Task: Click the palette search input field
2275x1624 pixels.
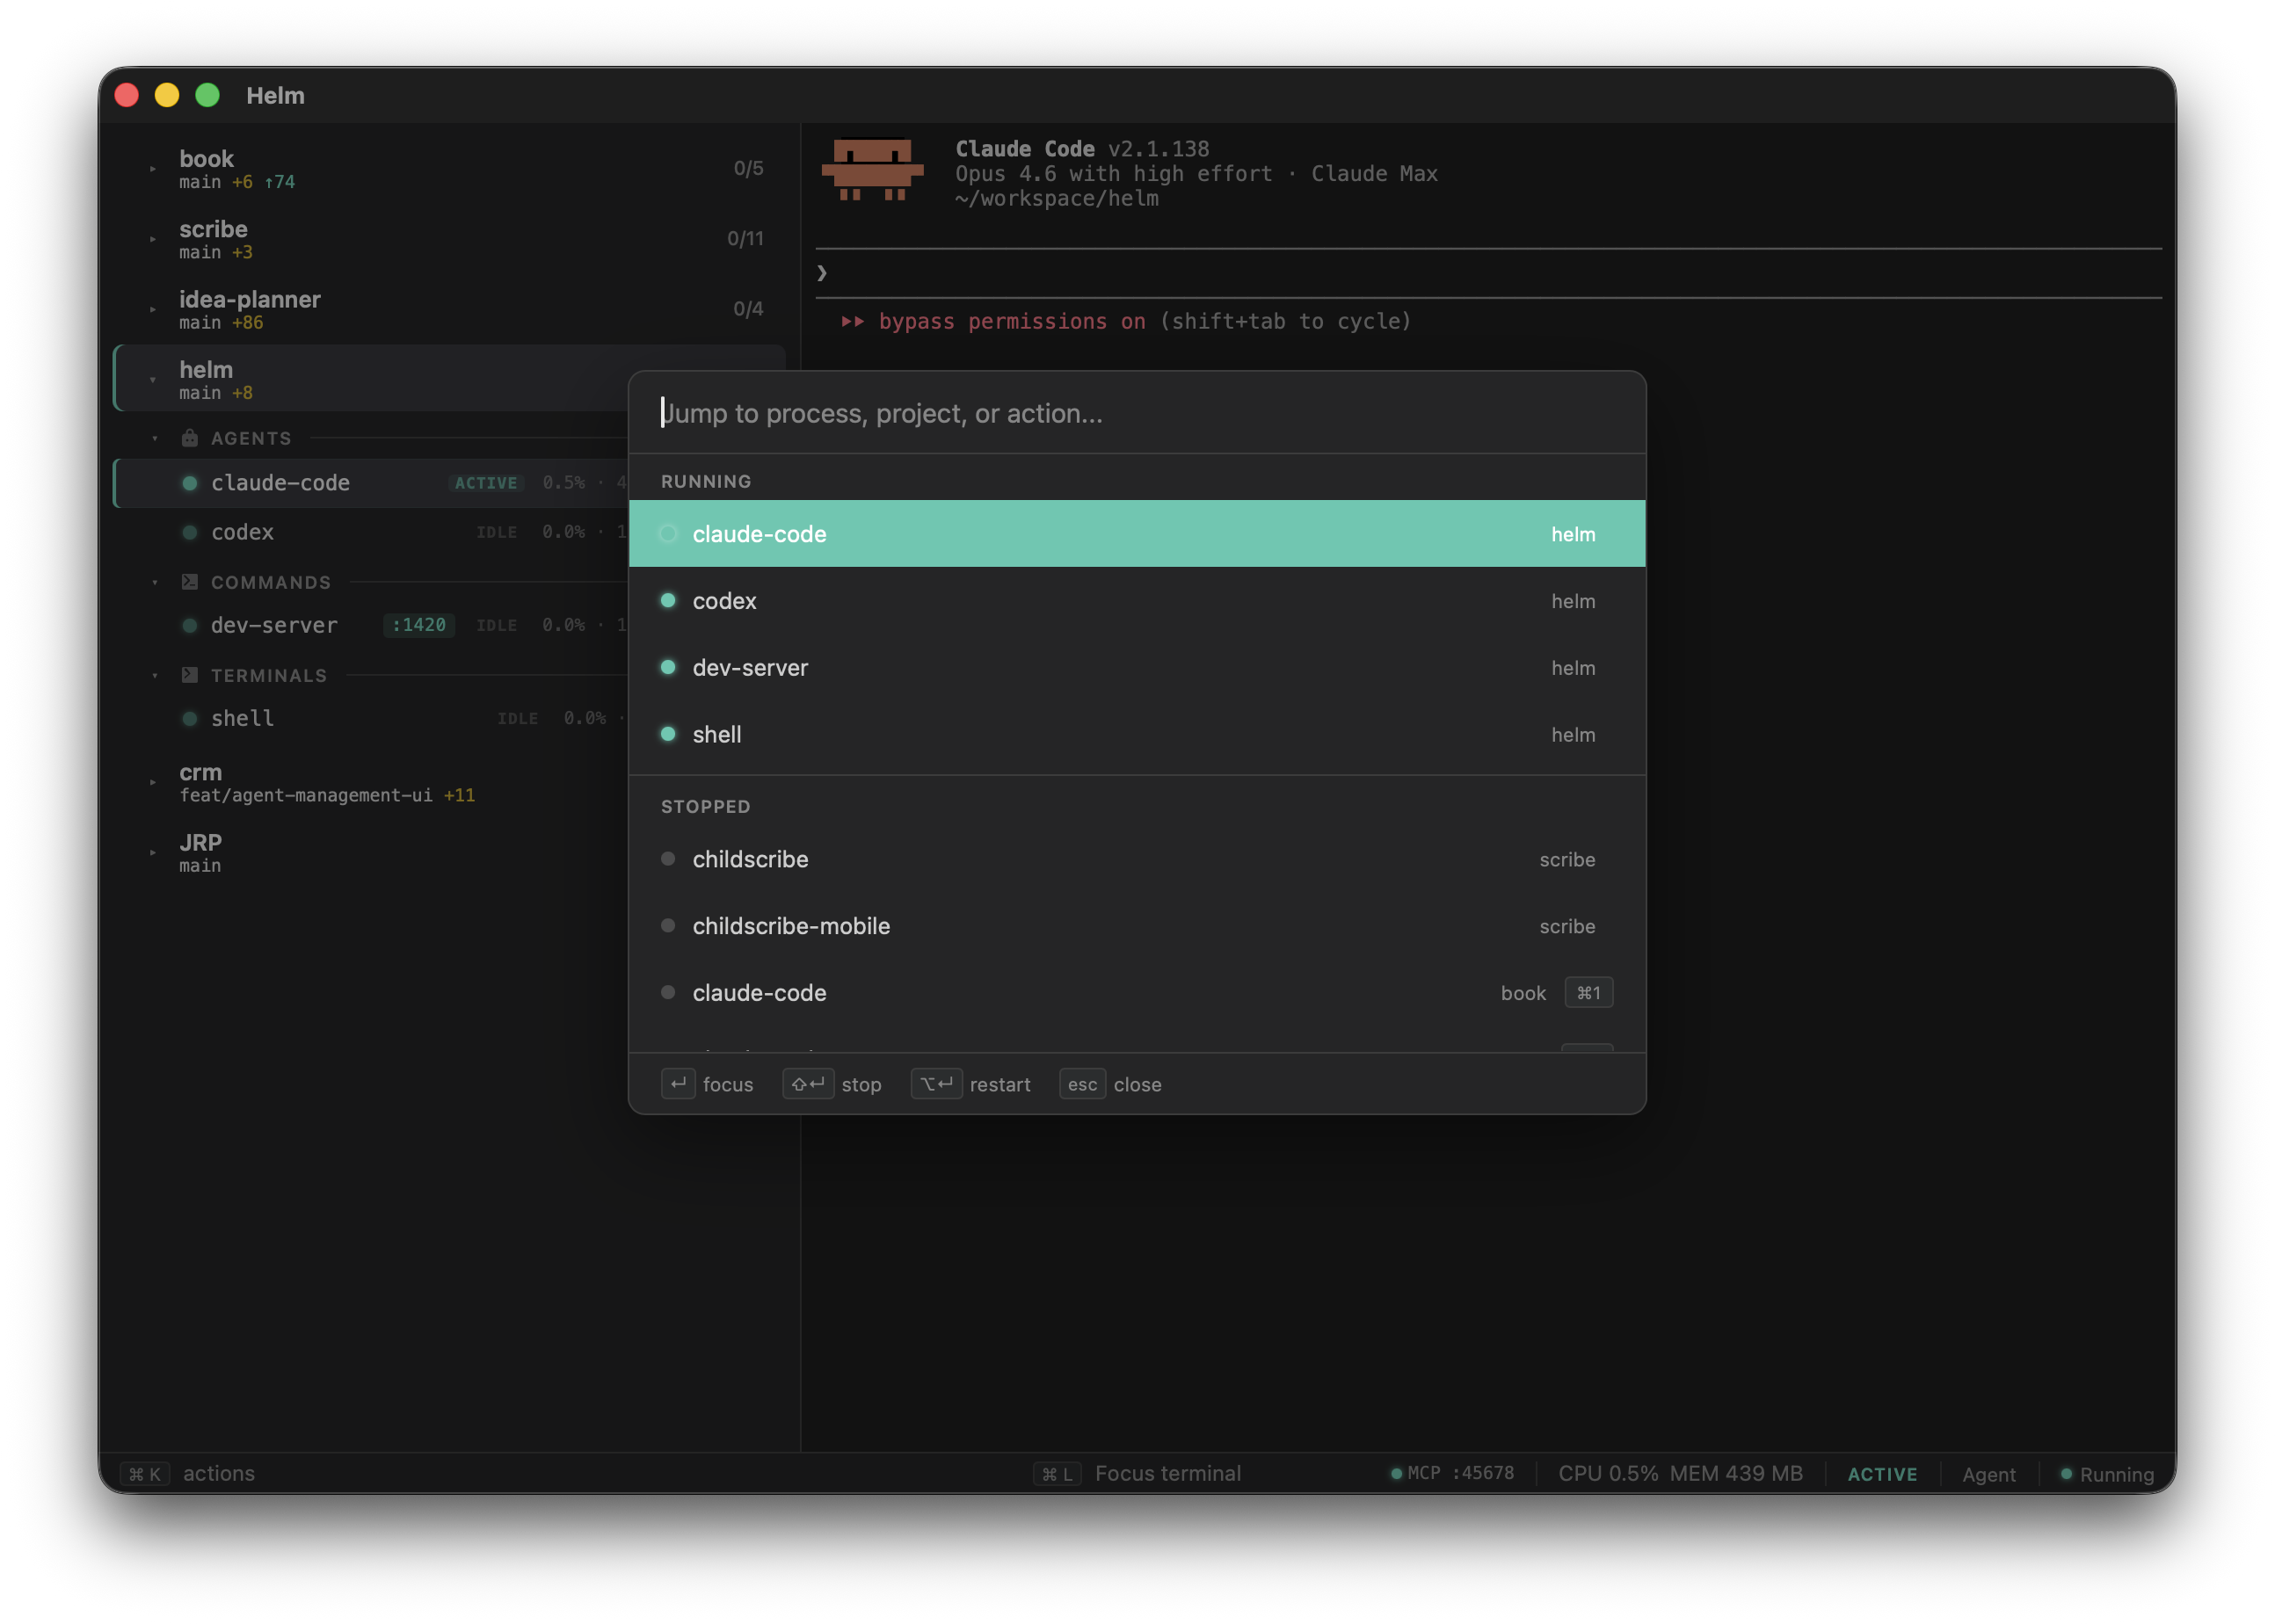Action: click(x=1137, y=413)
